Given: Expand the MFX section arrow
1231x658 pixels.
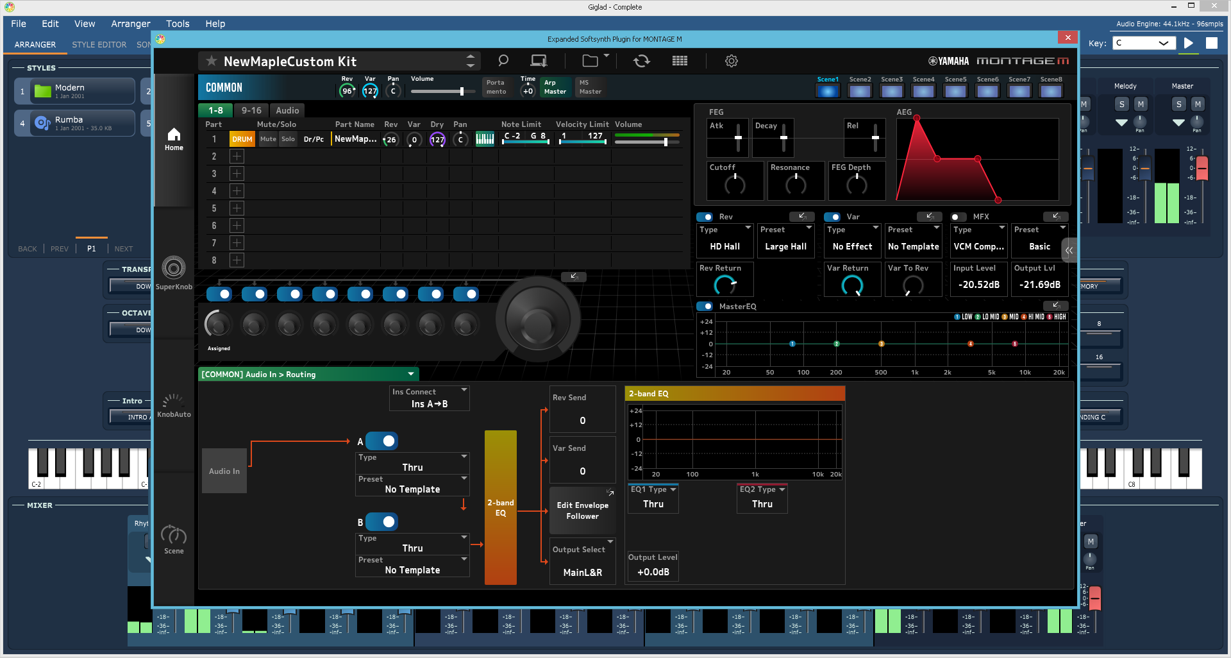Looking at the screenshot, I should tap(1056, 216).
